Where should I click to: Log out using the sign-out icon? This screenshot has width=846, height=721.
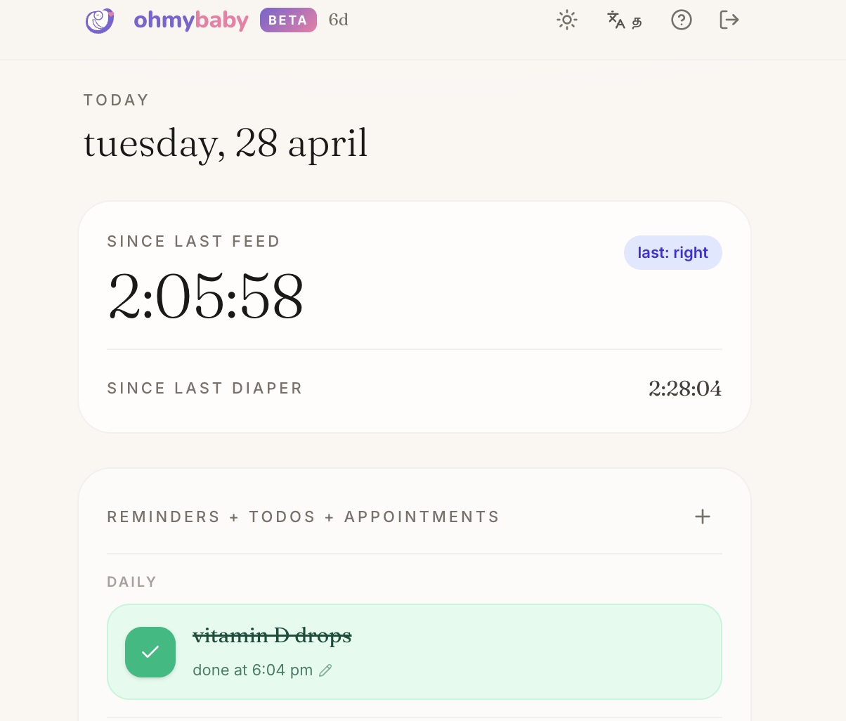click(729, 20)
